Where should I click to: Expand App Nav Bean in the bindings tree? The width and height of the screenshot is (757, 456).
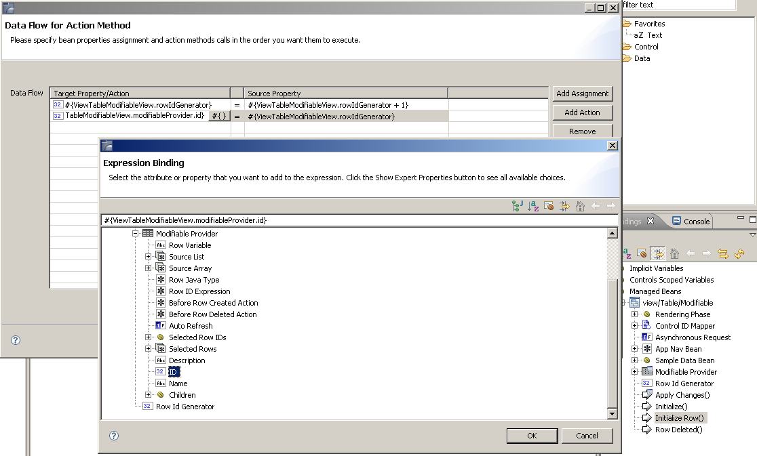point(634,348)
